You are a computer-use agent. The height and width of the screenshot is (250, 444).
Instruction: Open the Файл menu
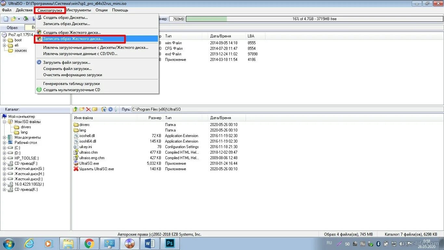click(7, 10)
